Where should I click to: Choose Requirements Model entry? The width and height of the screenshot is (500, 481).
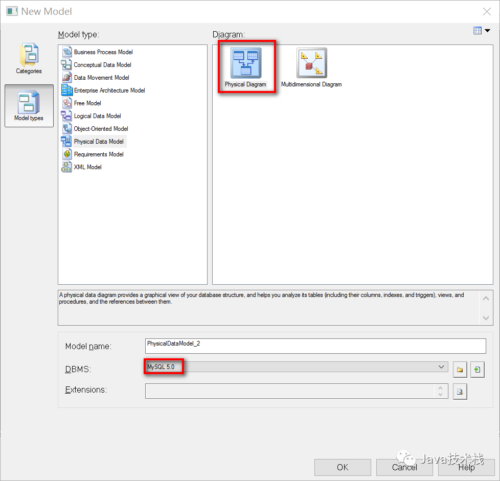click(x=99, y=154)
